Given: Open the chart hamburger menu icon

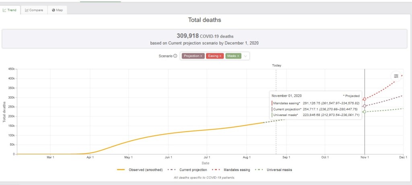Looking at the screenshot, I should coord(396,76).
